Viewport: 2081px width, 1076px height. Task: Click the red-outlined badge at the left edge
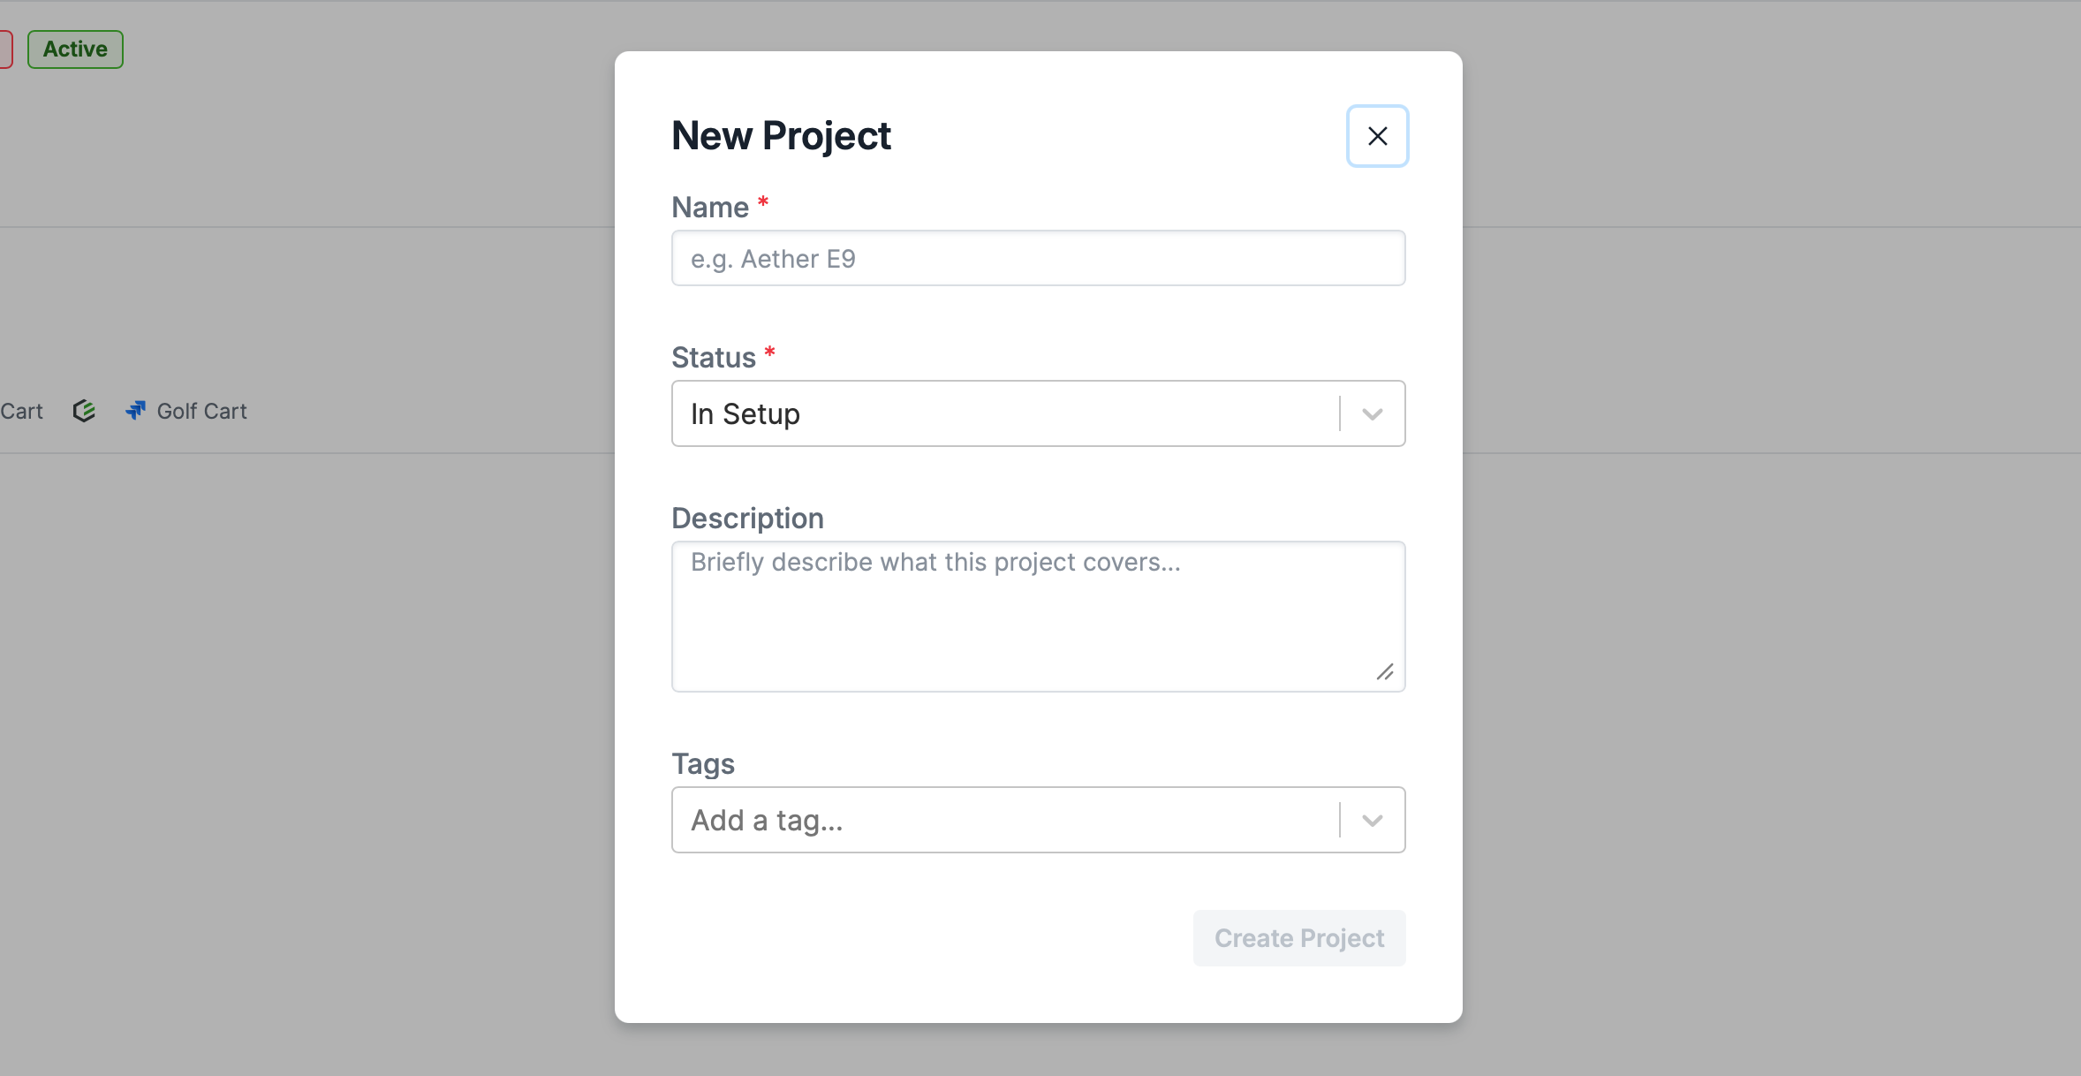tap(5, 49)
